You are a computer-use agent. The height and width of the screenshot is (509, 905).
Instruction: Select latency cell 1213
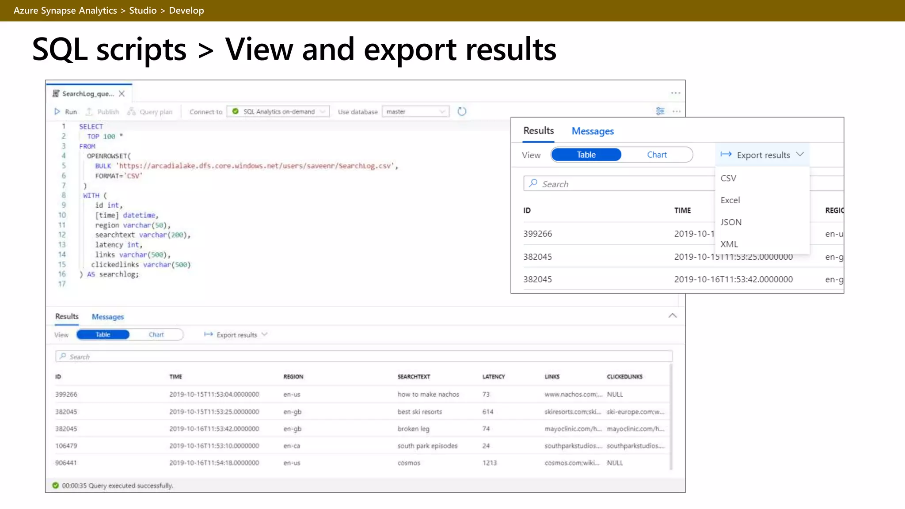[490, 463]
